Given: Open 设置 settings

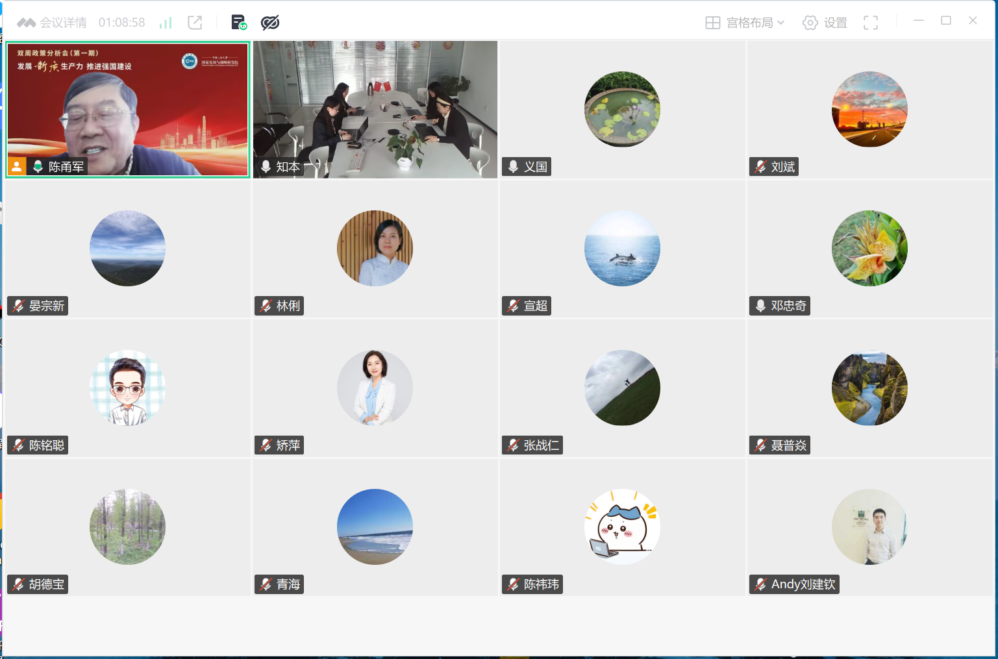Looking at the screenshot, I should pos(825,23).
